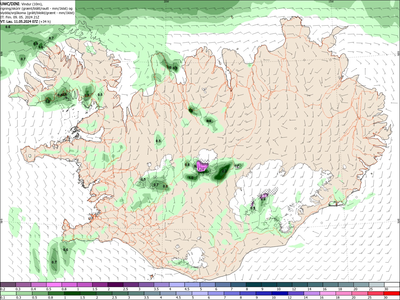400x300 pixels.
Task: Select the rain scale swatch between 25 and 30
Action: point(376,293)
